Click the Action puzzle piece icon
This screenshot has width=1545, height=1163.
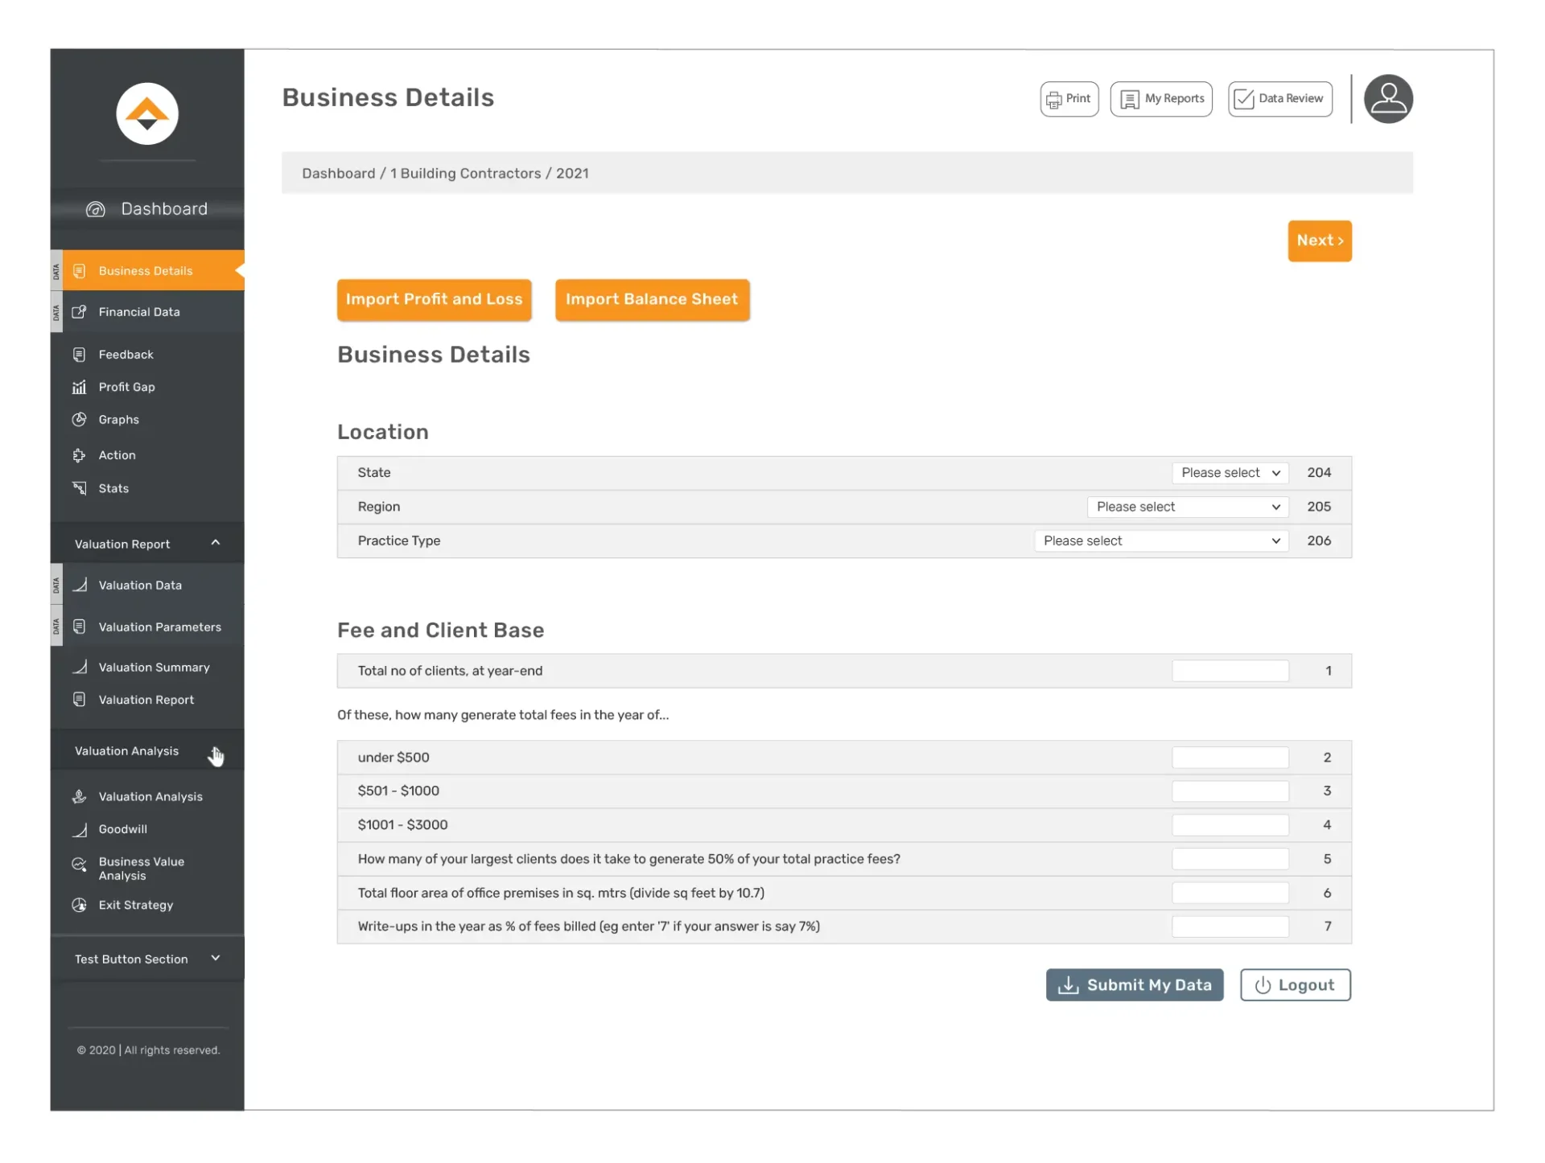(79, 455)
